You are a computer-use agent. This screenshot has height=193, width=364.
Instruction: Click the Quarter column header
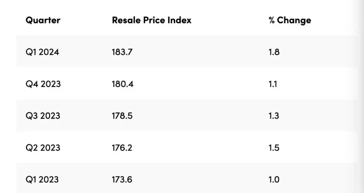point(43,20)
